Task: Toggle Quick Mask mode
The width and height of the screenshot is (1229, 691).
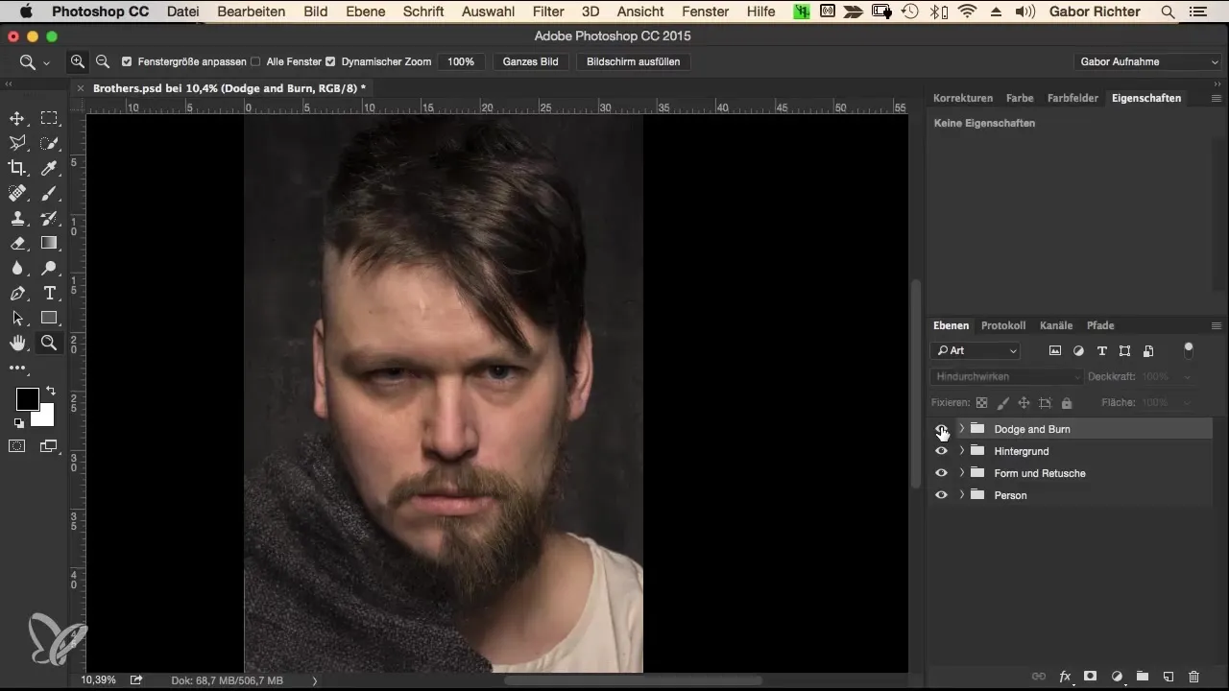Action: point(17,445)
